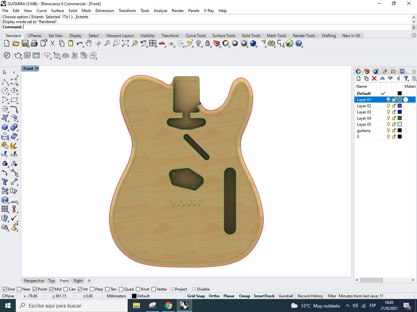Image resolution: width=417 pixels, height=312 pixels.
Task: Expand the command history scroll stepper
Action: pyautogui.click(x=414, y=27)
